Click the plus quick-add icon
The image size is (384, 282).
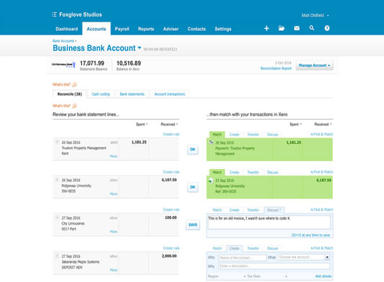click(x=267, y=28)
